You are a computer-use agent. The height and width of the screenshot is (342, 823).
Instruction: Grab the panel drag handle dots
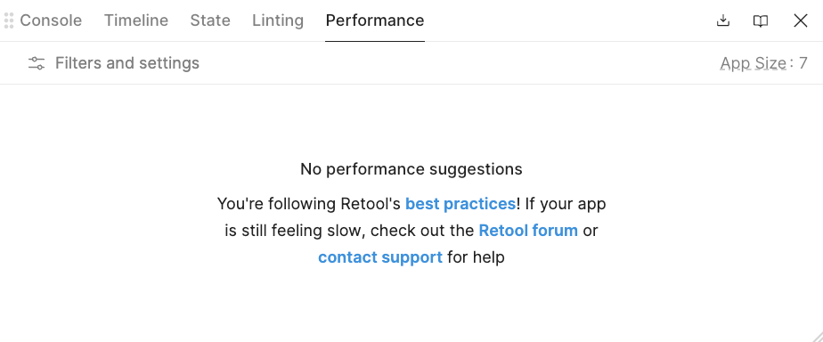tap(8, 20)
